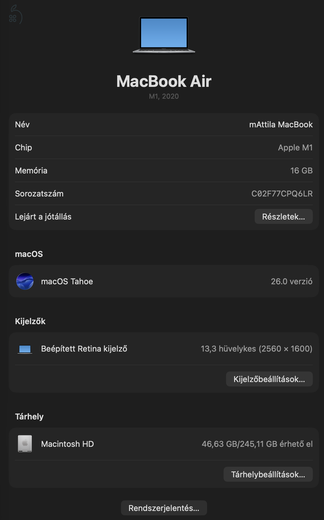324x520 pixels.
Task: Click the blue display thumbnail next to Beépített Retina kijelző
Action: [x=25, y=349]
